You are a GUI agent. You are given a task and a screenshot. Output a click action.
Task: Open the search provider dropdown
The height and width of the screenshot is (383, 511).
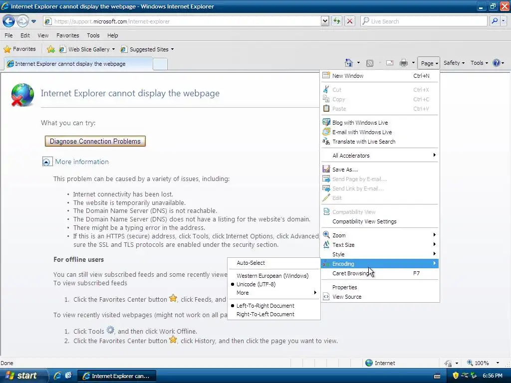(x=503, y=21)
